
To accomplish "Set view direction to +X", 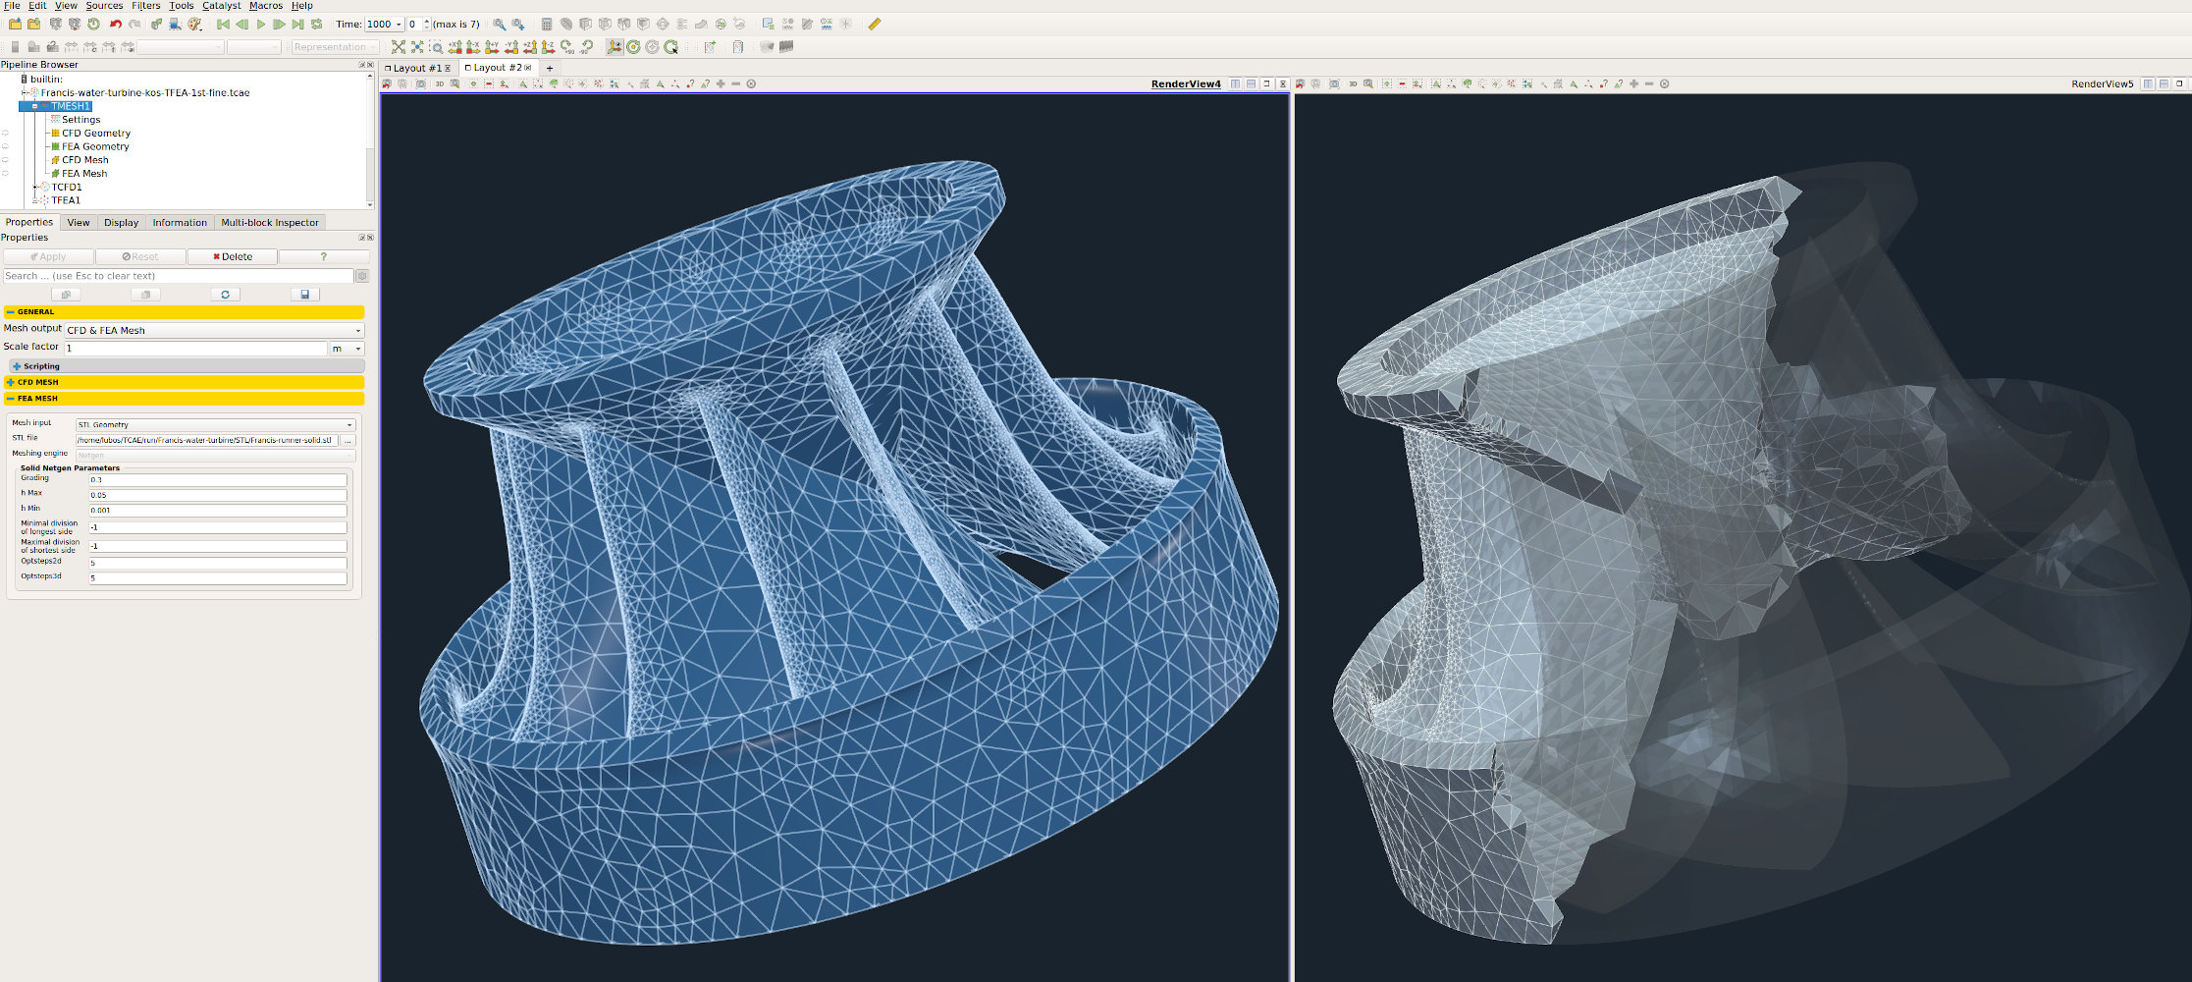I will [454, 47].
